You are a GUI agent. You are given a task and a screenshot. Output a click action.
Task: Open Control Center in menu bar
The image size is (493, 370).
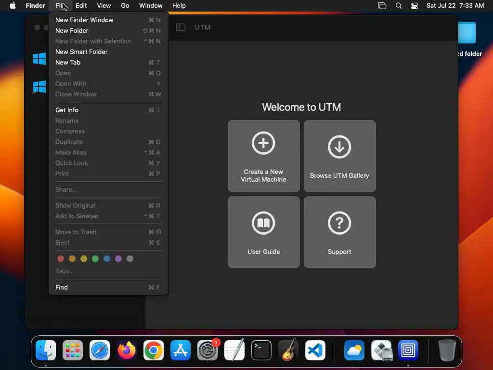415,6
